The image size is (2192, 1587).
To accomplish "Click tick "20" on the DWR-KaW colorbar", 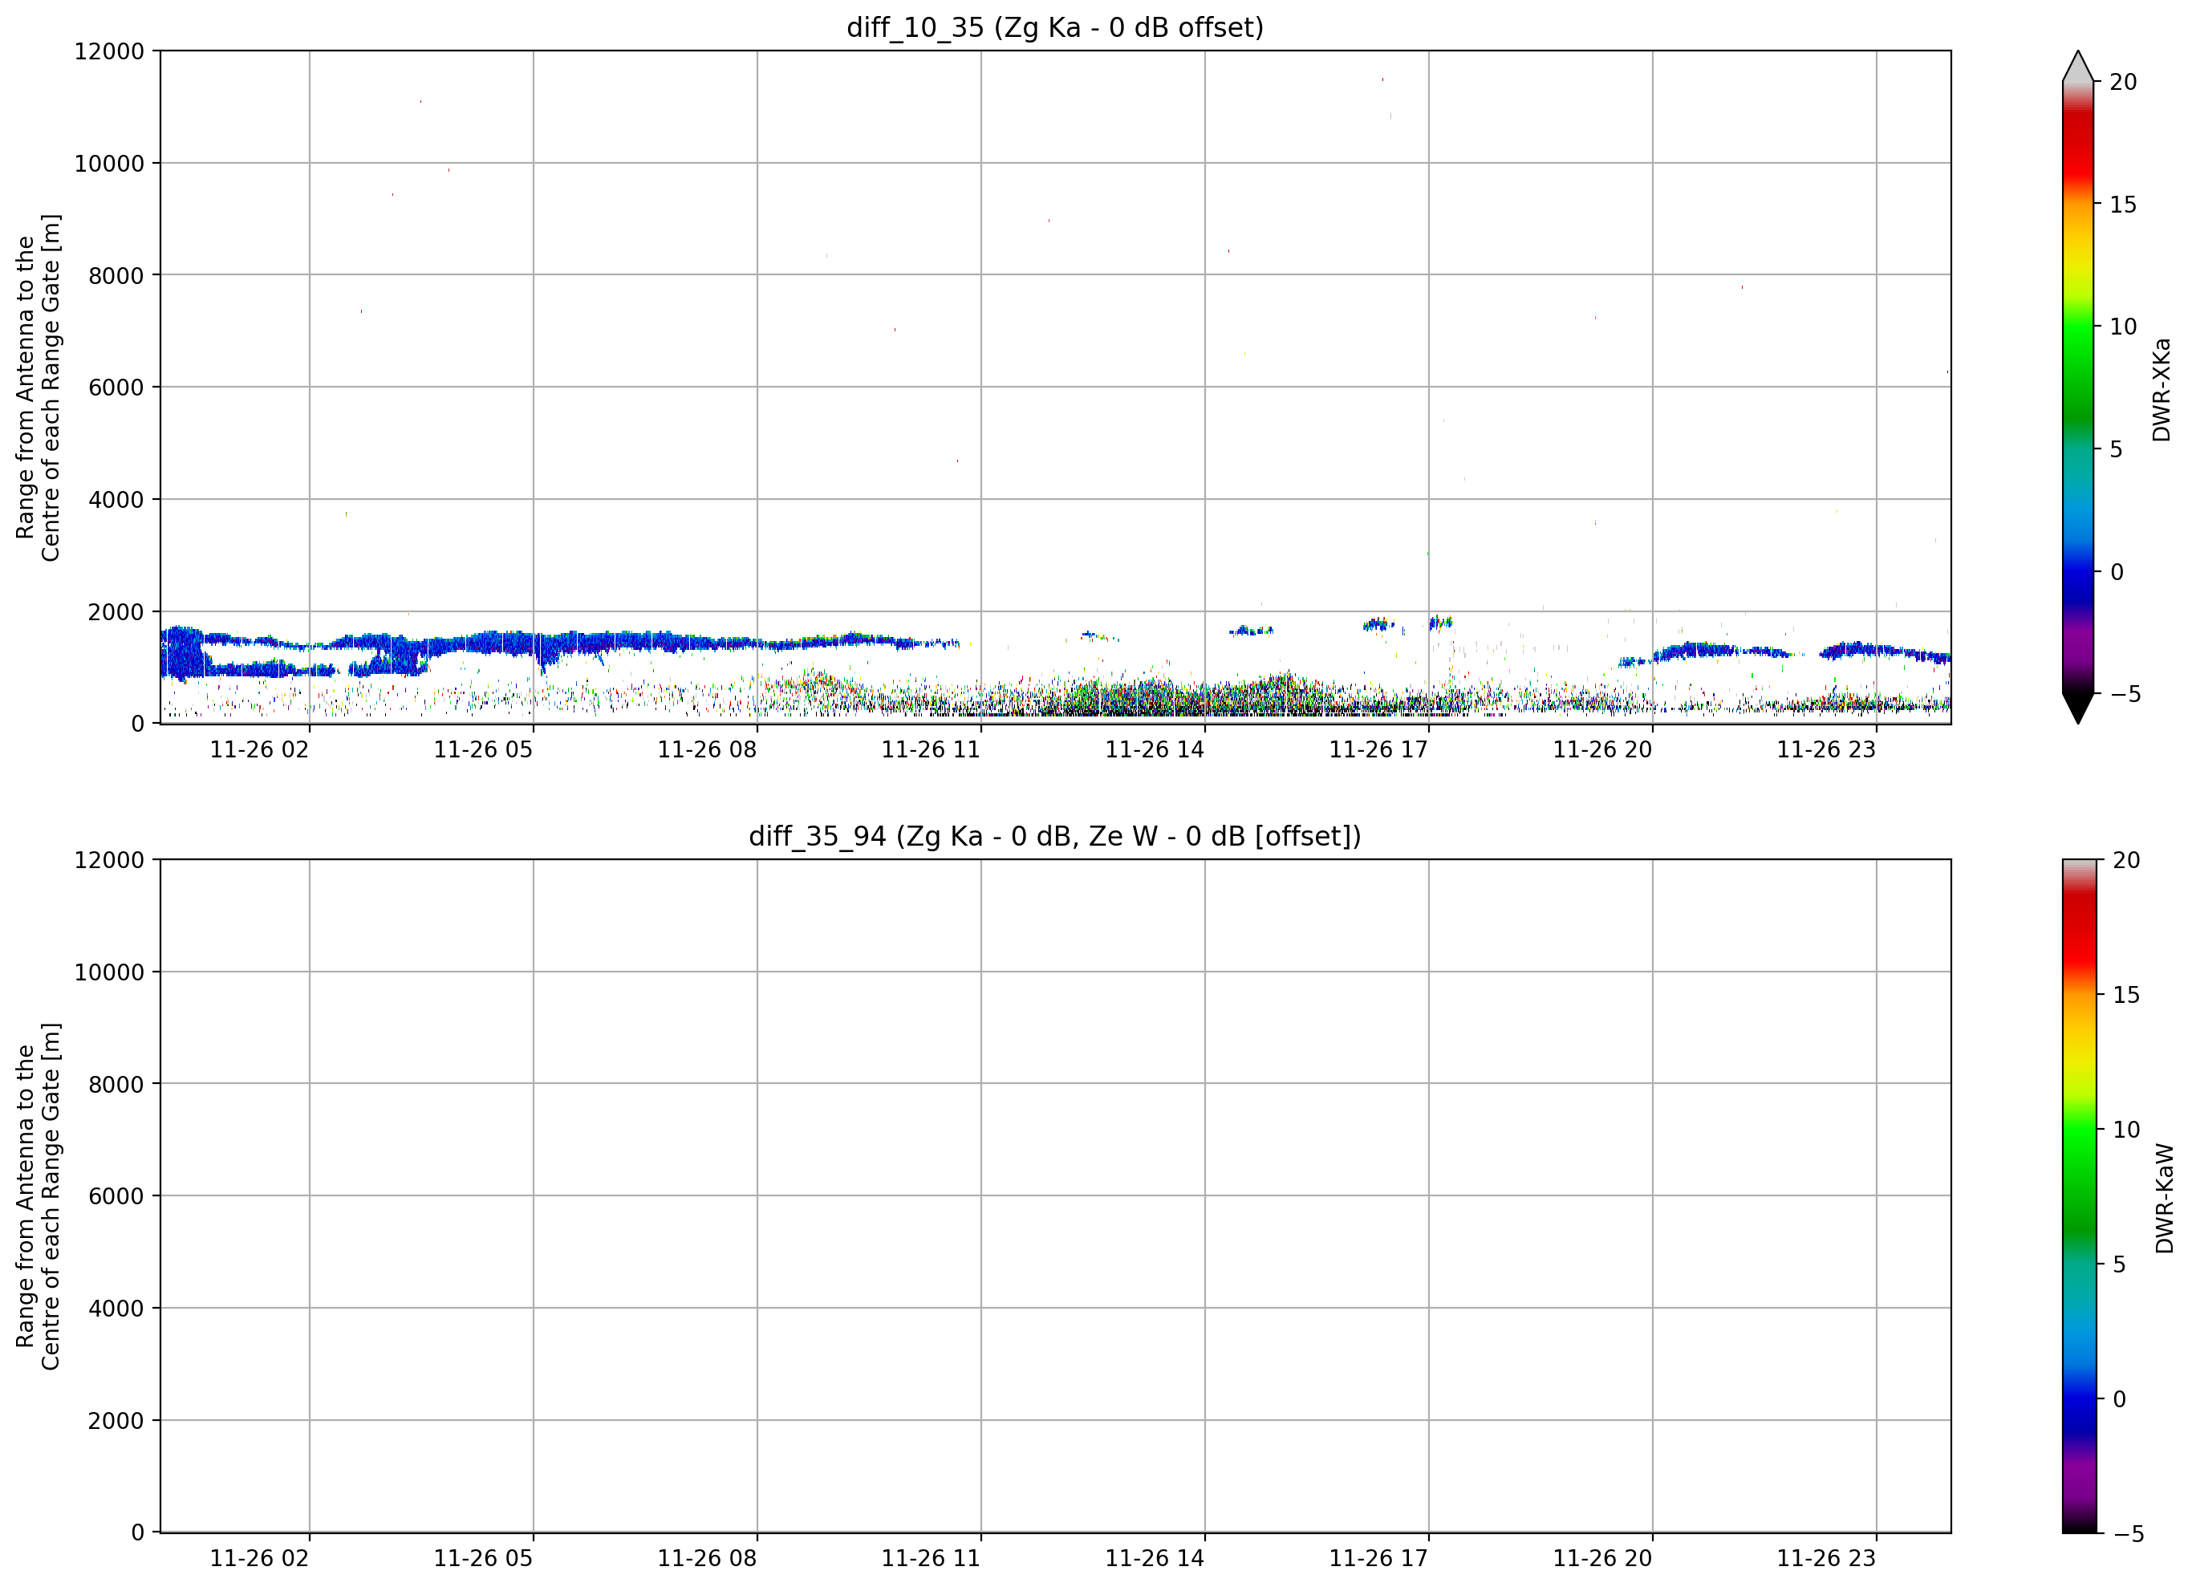I will (x=2126, y=860).
